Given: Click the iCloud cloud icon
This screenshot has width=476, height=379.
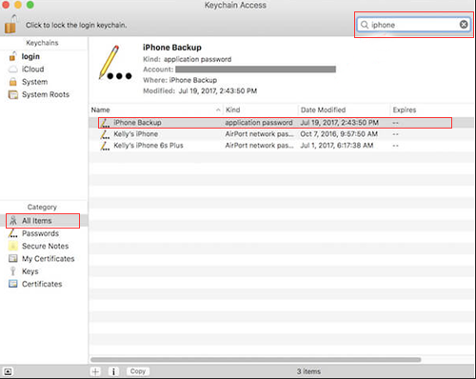Looking at the screenshot, I should pos(12,70).
